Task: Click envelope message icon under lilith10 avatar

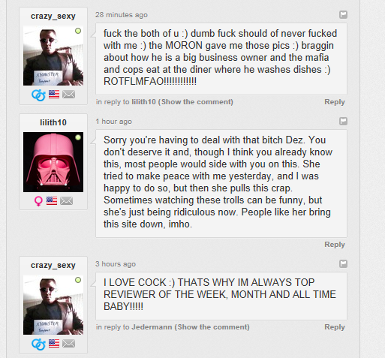Action: 66,201
